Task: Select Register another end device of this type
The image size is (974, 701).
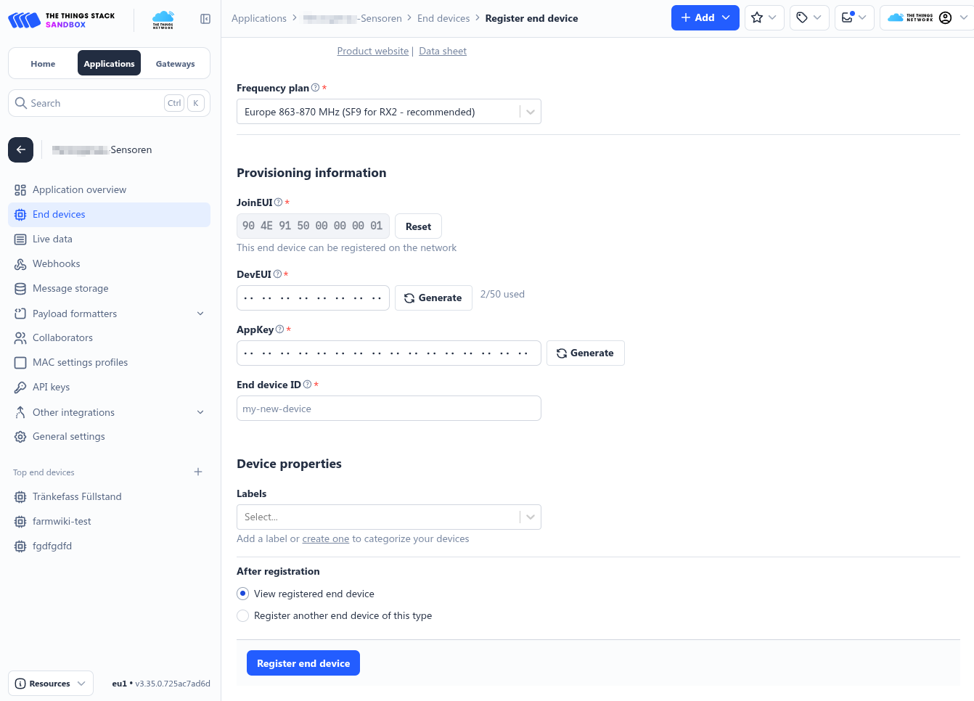Action: click(243, 615)
